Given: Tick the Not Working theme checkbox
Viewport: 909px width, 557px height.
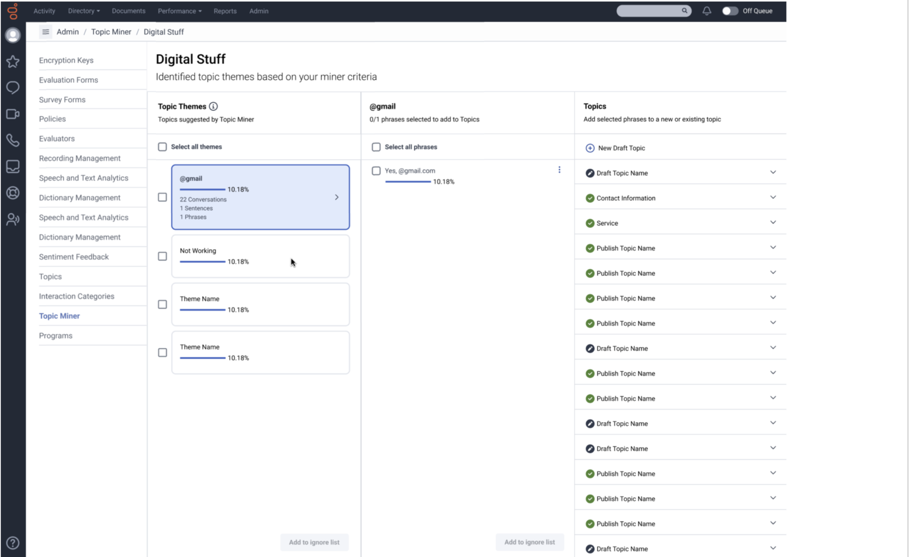Looking at the screenshot, I should (x=162, y=256).
